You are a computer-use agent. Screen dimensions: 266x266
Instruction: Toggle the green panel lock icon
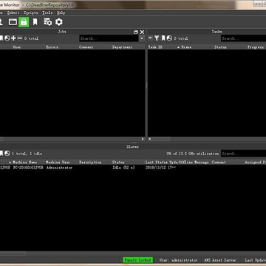24,22
